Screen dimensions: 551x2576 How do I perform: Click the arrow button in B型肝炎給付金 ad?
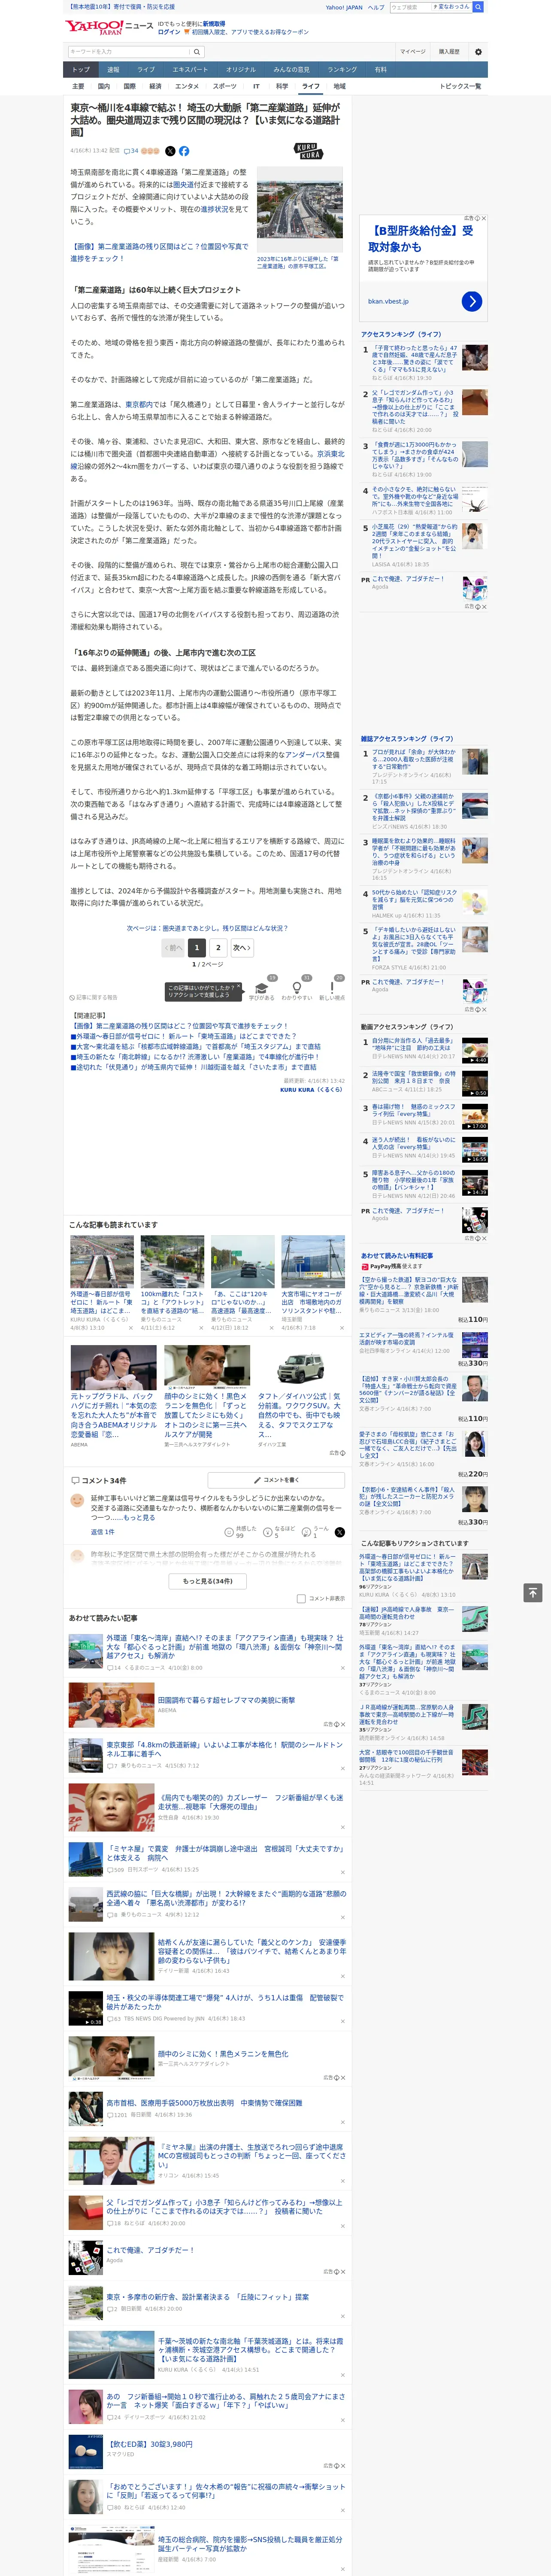pyautogui.click(x=472, y=301)
